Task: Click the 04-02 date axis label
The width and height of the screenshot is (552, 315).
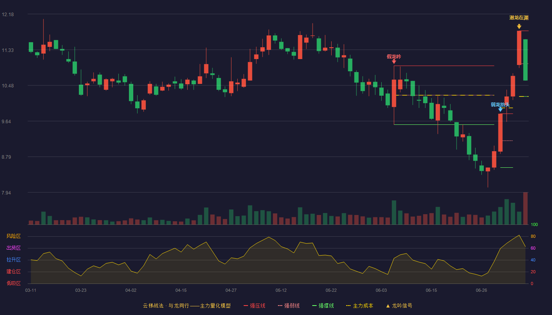Action: click(131, 290)
